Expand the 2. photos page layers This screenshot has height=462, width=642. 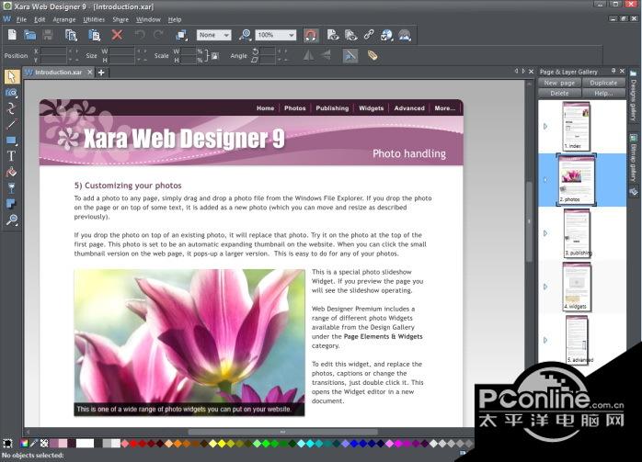click(545, 180)
